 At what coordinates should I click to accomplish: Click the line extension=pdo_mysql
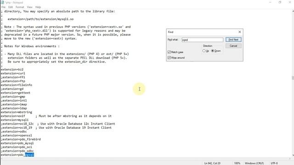point(17,143)
